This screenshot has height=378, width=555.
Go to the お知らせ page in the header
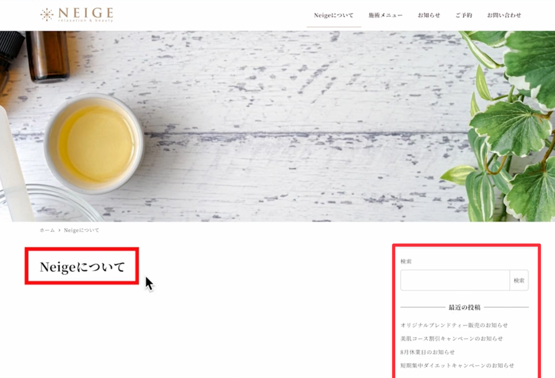click(429, 15)
